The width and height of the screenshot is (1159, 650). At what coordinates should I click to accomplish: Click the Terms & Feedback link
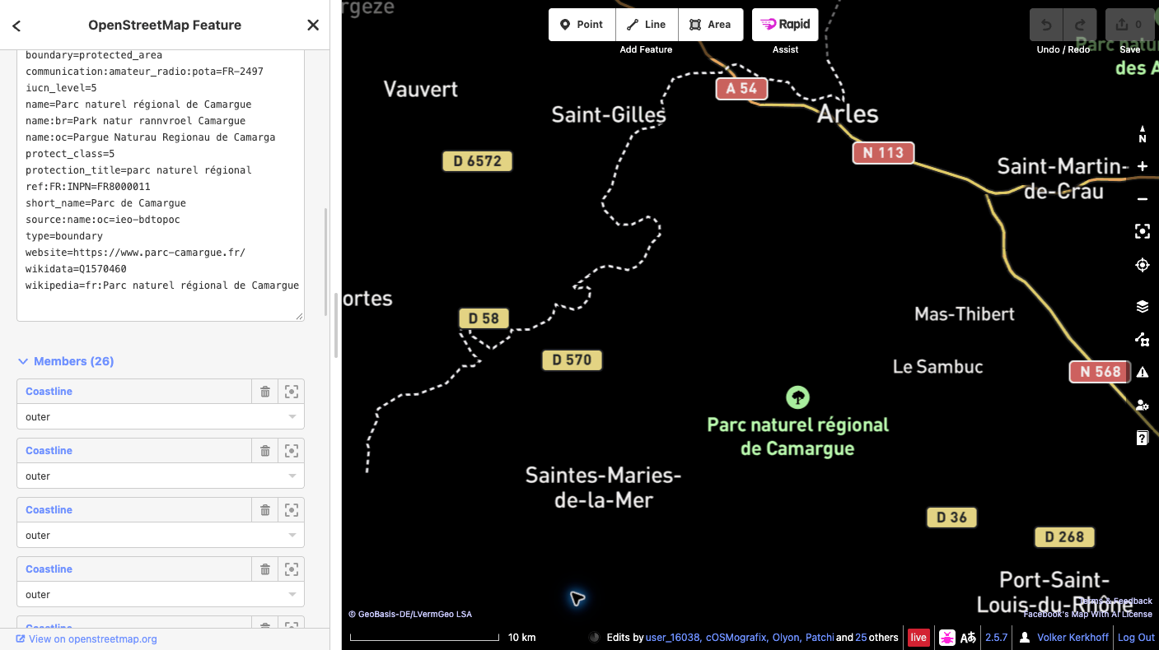click(1115, 601)
